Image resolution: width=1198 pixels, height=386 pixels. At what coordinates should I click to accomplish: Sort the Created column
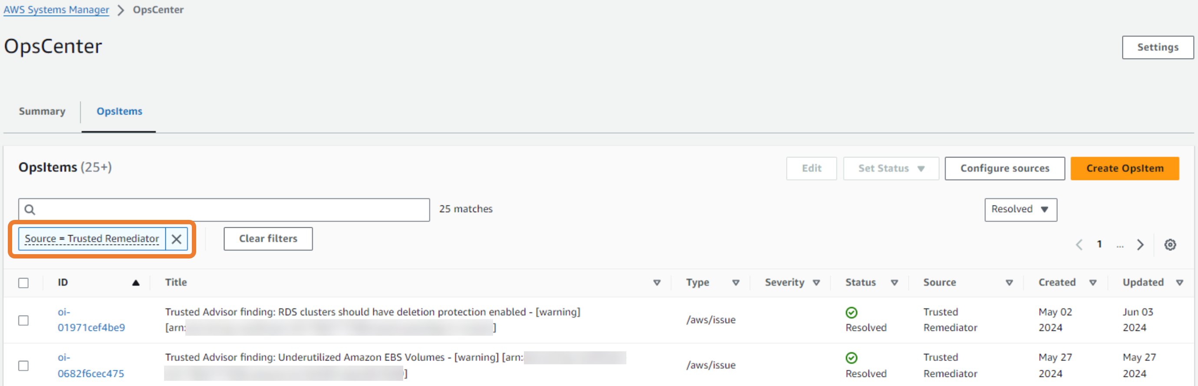[1093, 282]
